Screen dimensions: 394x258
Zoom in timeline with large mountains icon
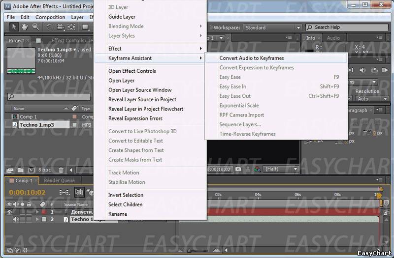[x=217, y=250]
